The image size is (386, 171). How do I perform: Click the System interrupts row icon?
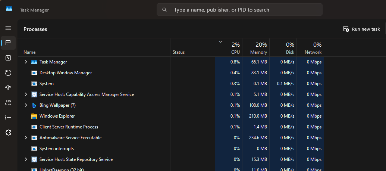pyautogui.click(x=34, y=149)
